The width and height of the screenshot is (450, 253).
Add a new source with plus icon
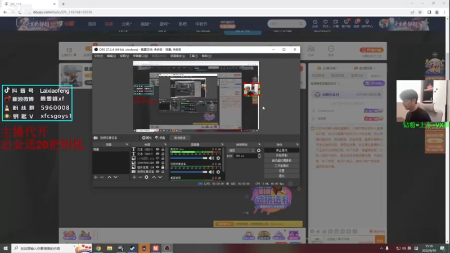134,177
